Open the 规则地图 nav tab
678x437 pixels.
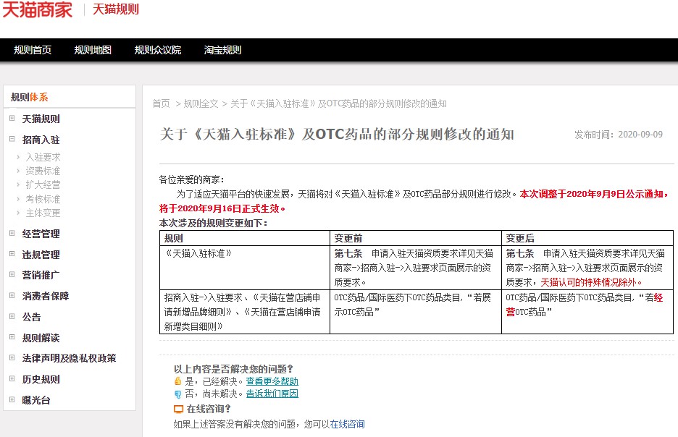(93, 50)
